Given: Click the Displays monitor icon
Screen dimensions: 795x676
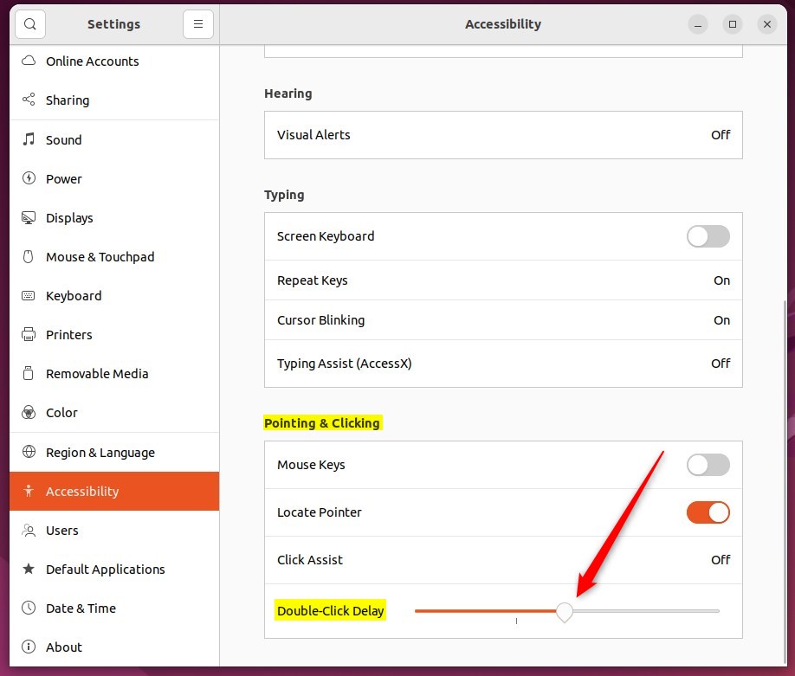Looking at the screenshot, I should point(28,217).
